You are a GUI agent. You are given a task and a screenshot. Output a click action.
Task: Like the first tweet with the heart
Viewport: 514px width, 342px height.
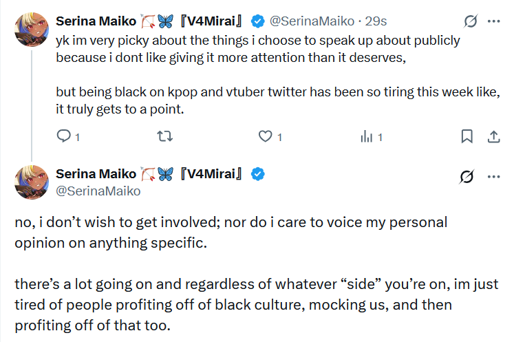(266, 136)
